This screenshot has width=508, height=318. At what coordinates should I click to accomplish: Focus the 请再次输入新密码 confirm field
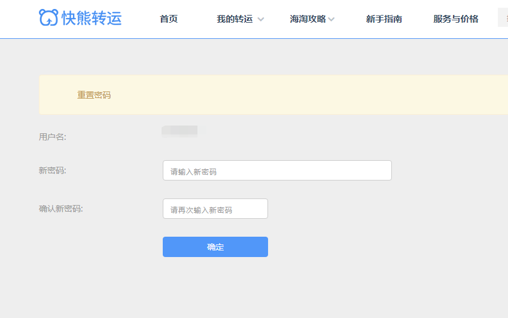tap(215, 209)
